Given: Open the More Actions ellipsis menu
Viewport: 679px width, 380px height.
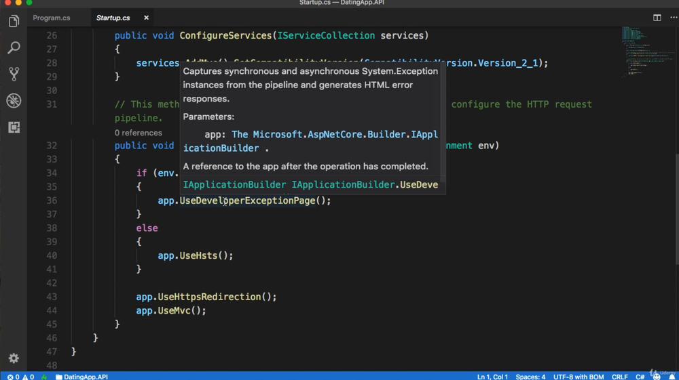Looking at the screenshot, I should [674, 18].
